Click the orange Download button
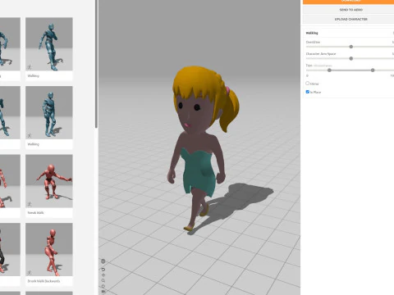The height and width of the screenshot is (295, 394). click(x=348, y=2)
